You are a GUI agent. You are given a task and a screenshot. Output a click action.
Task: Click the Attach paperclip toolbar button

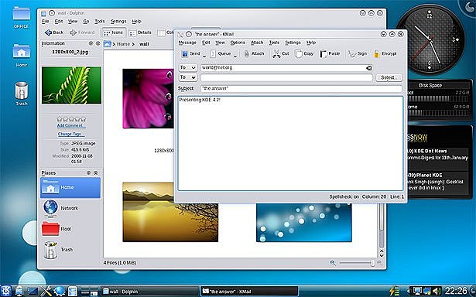pos(254,53)
